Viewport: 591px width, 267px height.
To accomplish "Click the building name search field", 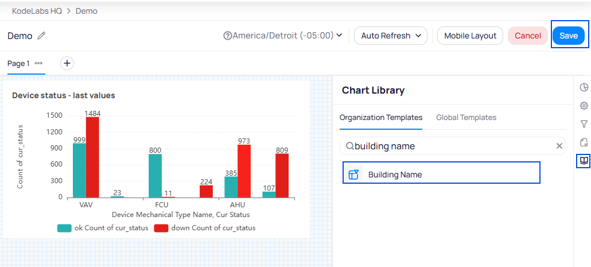I will pos(453,146).
